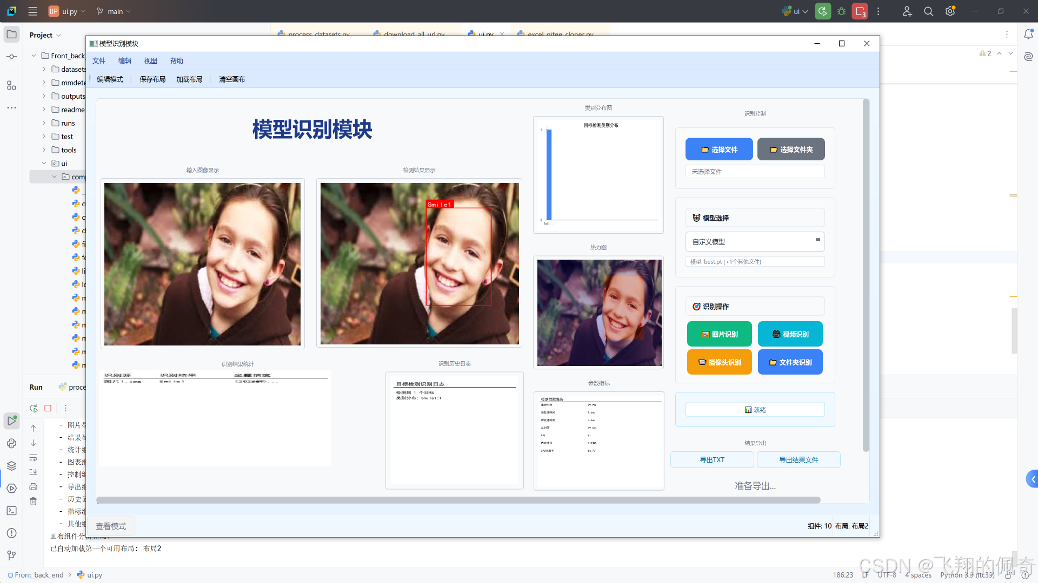The height and width of the screenshot is (583, 1038).
Task: Click the Front_back_end breadcrumb in status bar
Action: click(36, 575)
